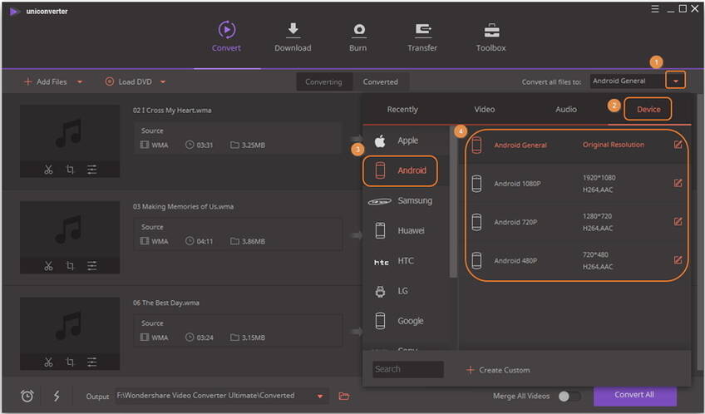Image resolution: width=705 pixels, height=414 pixels.
Task: Open the Toolbox section
Action: (491, 37)
